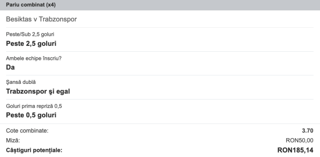Click the Peste 2,5 goluri selection
The height and width of the screenshot is (157, 320).
[31, 44]
